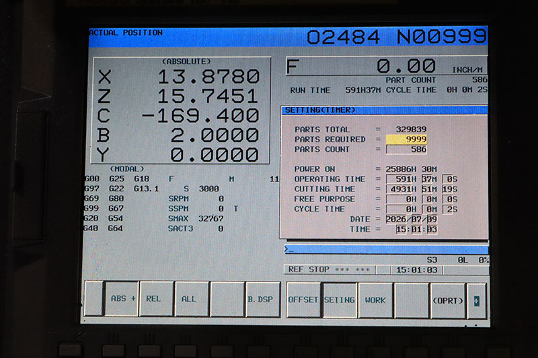This screenshot has width=538, height=358.
Task: Click the ACTUAL POSITION screen title
Action: [126, 32]
